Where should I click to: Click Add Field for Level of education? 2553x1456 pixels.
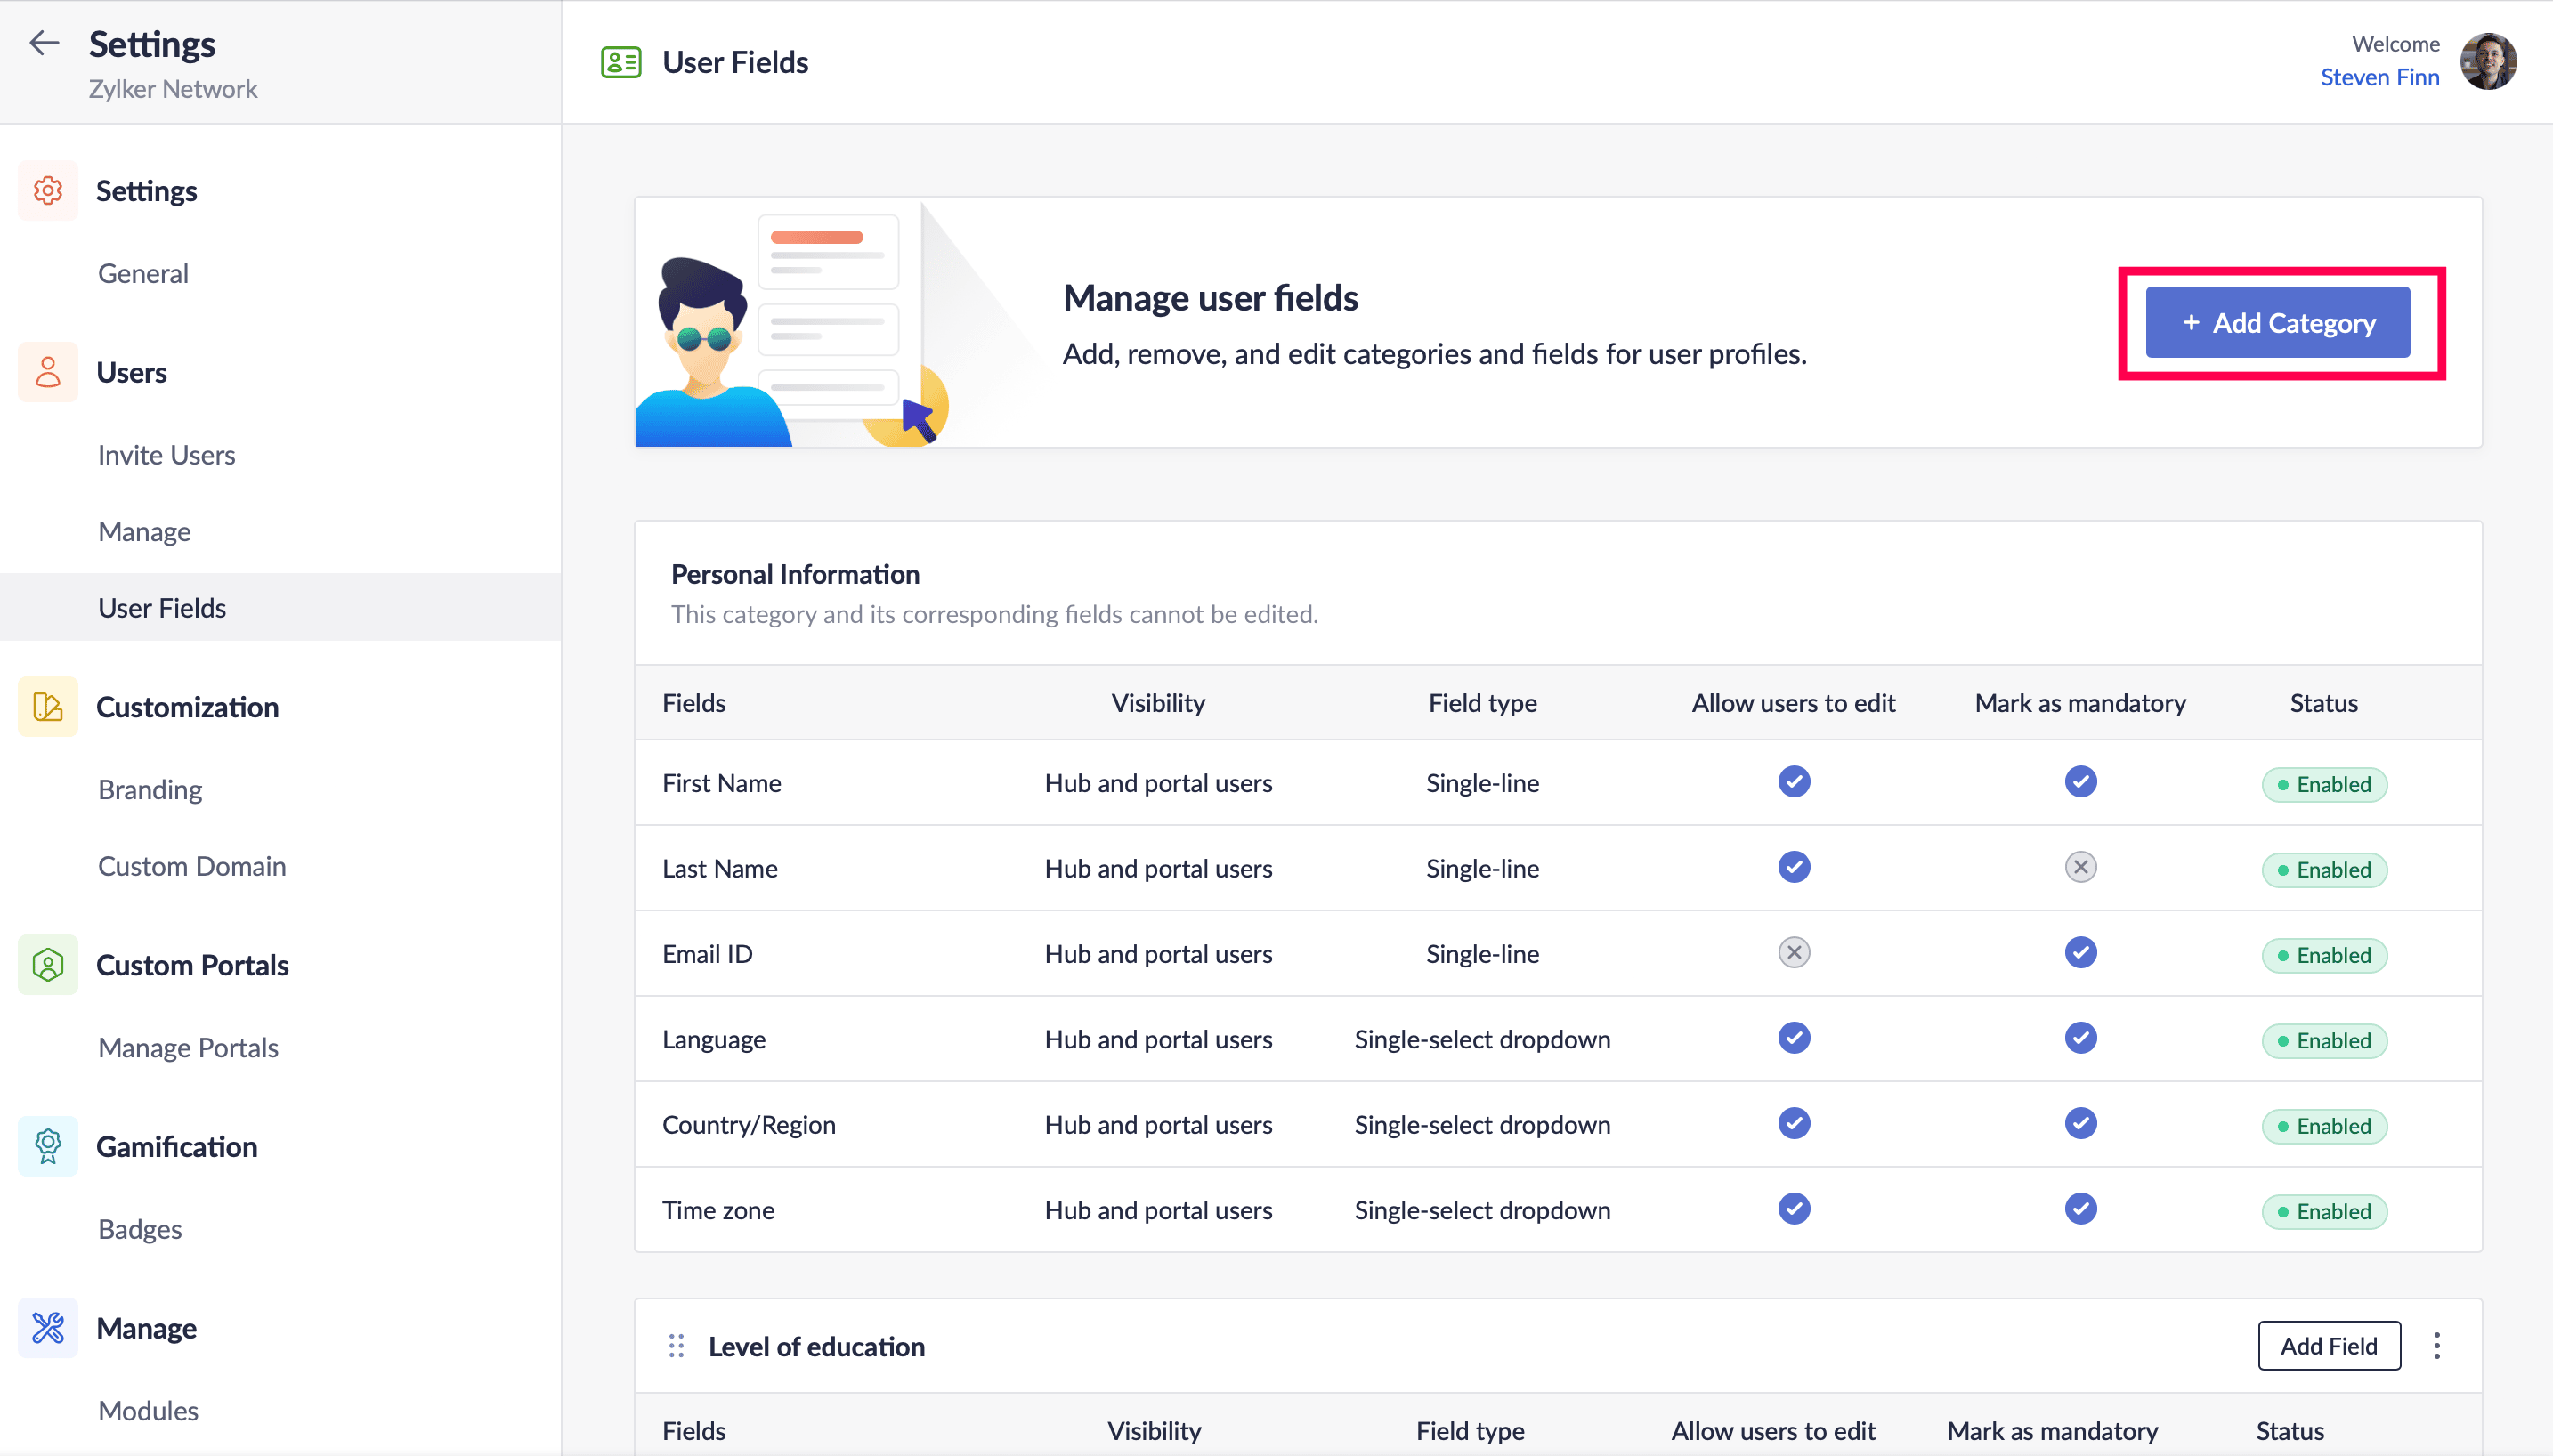[2328, 1346]
